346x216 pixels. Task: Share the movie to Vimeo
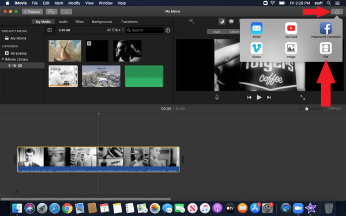[257, 50]
